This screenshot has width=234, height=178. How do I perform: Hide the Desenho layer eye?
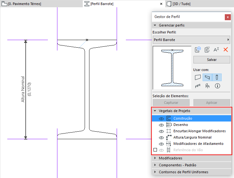pos(161,125)
